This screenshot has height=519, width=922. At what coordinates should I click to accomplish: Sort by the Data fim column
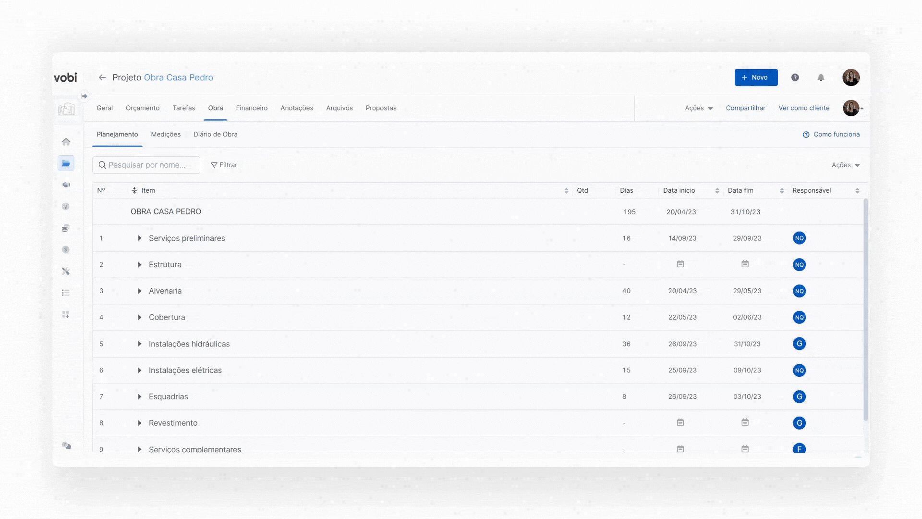pyautogui.click(x=781, y=191)
